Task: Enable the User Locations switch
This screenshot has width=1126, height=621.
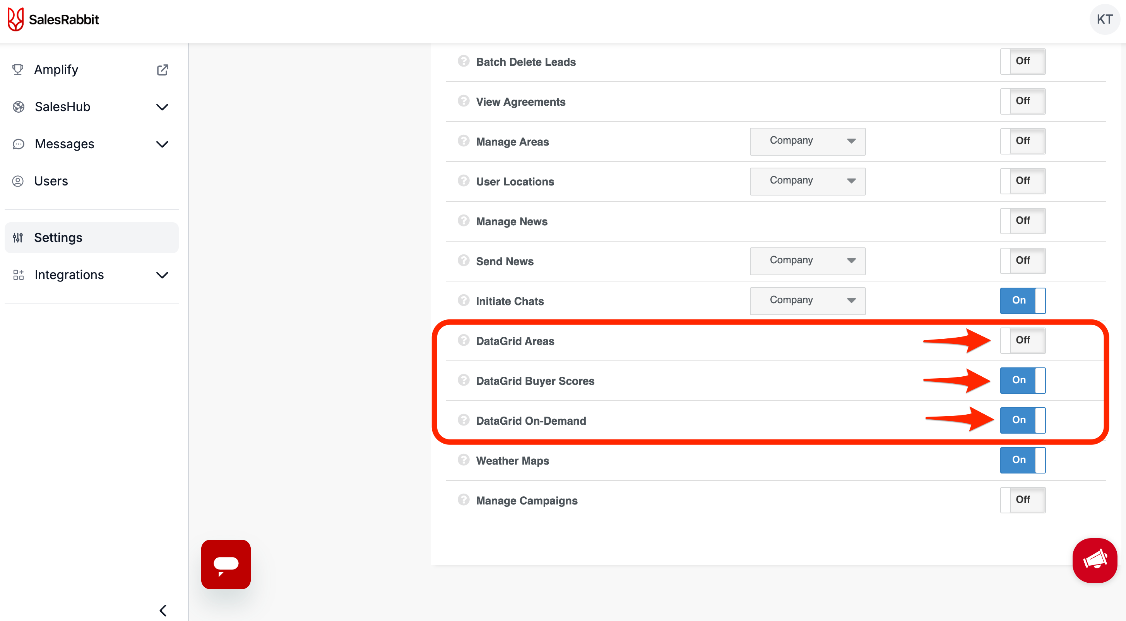Action: tap(1022, 181)
